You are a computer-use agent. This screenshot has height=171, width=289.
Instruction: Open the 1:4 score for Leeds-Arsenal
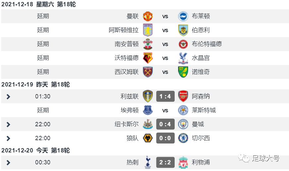tap(165, 96)
